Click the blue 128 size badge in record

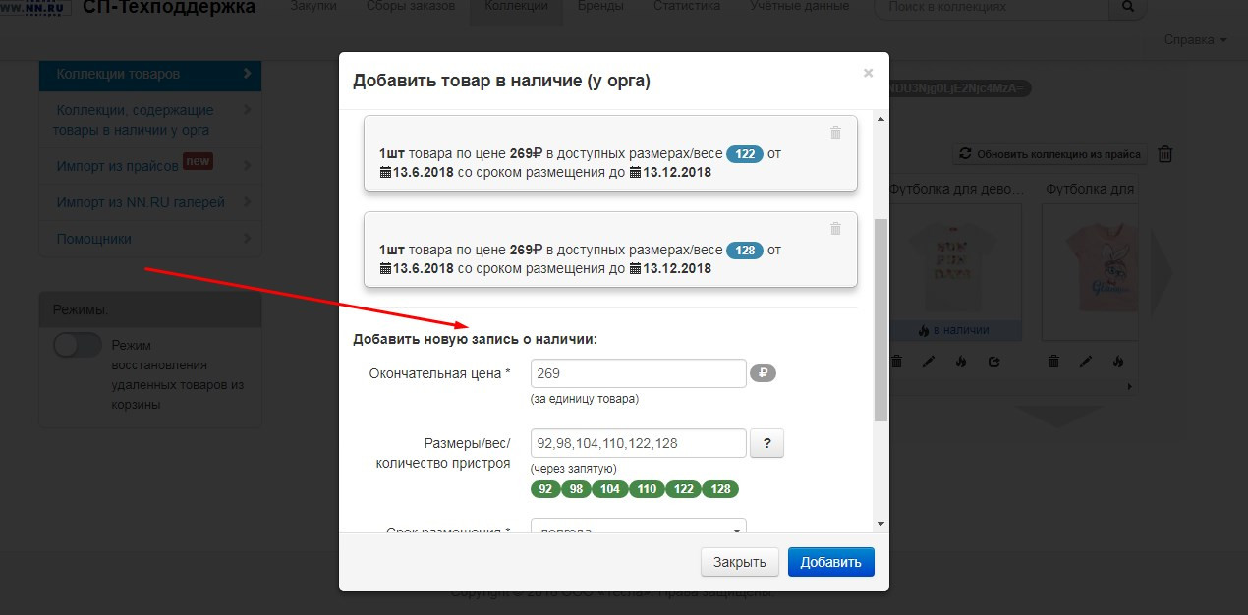pyautogui.click(x=745, y=251)
